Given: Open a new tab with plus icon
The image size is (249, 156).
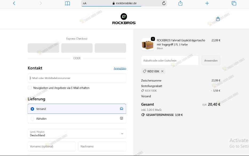Looking at the screenshot, I should [x=207, y=3].
